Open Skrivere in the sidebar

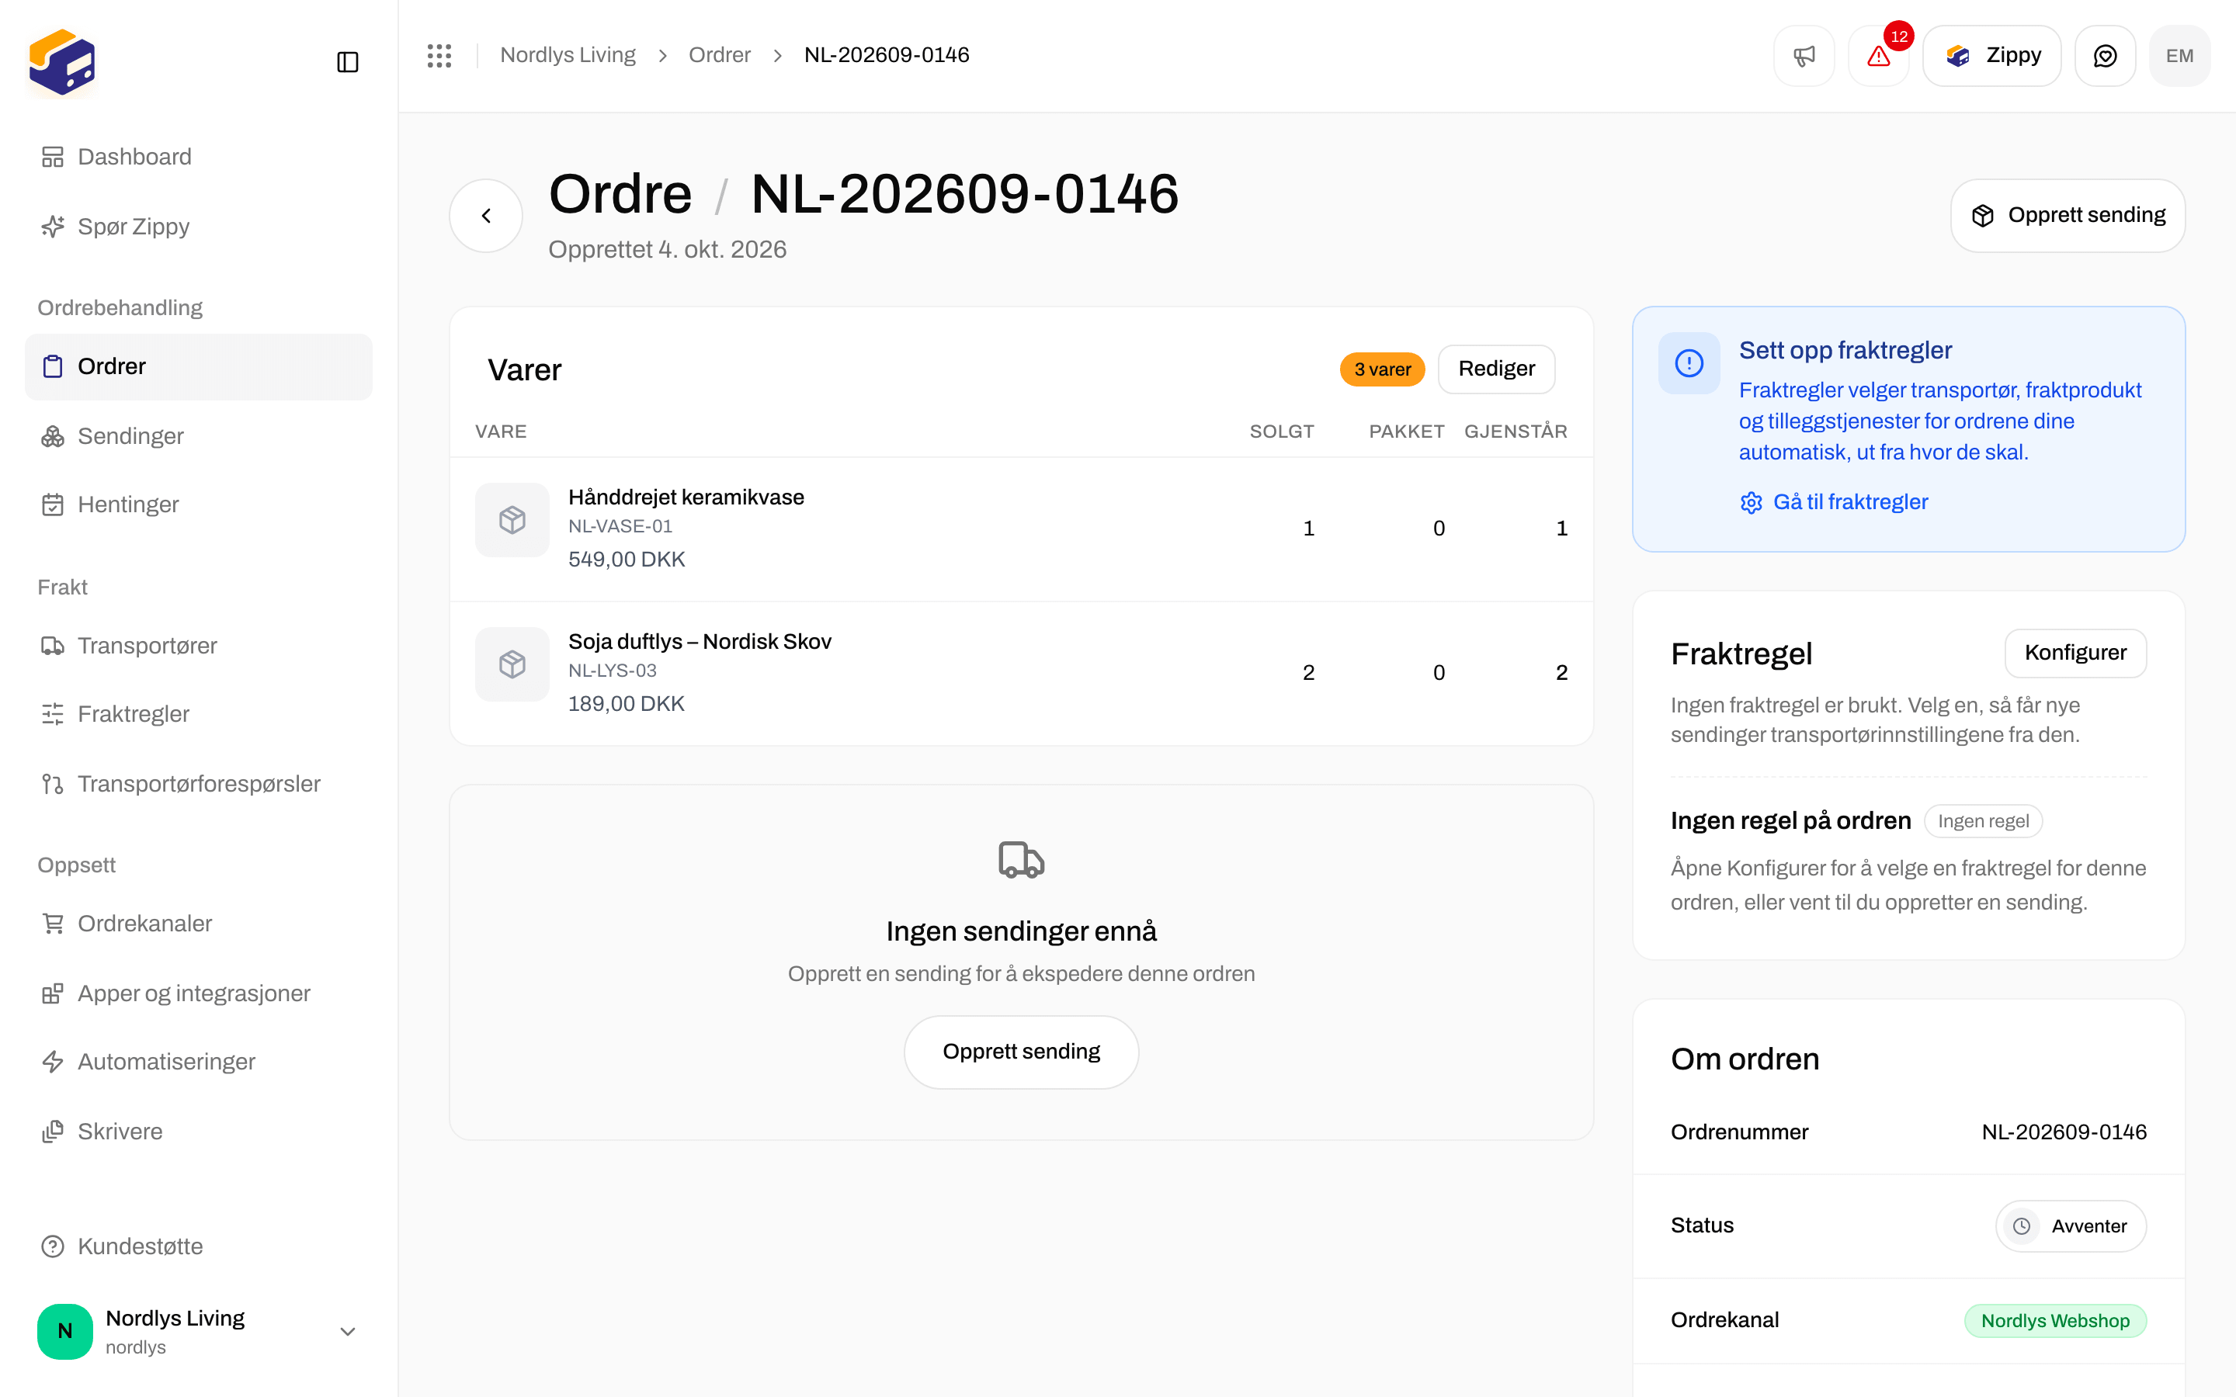tap(199, 1131)
